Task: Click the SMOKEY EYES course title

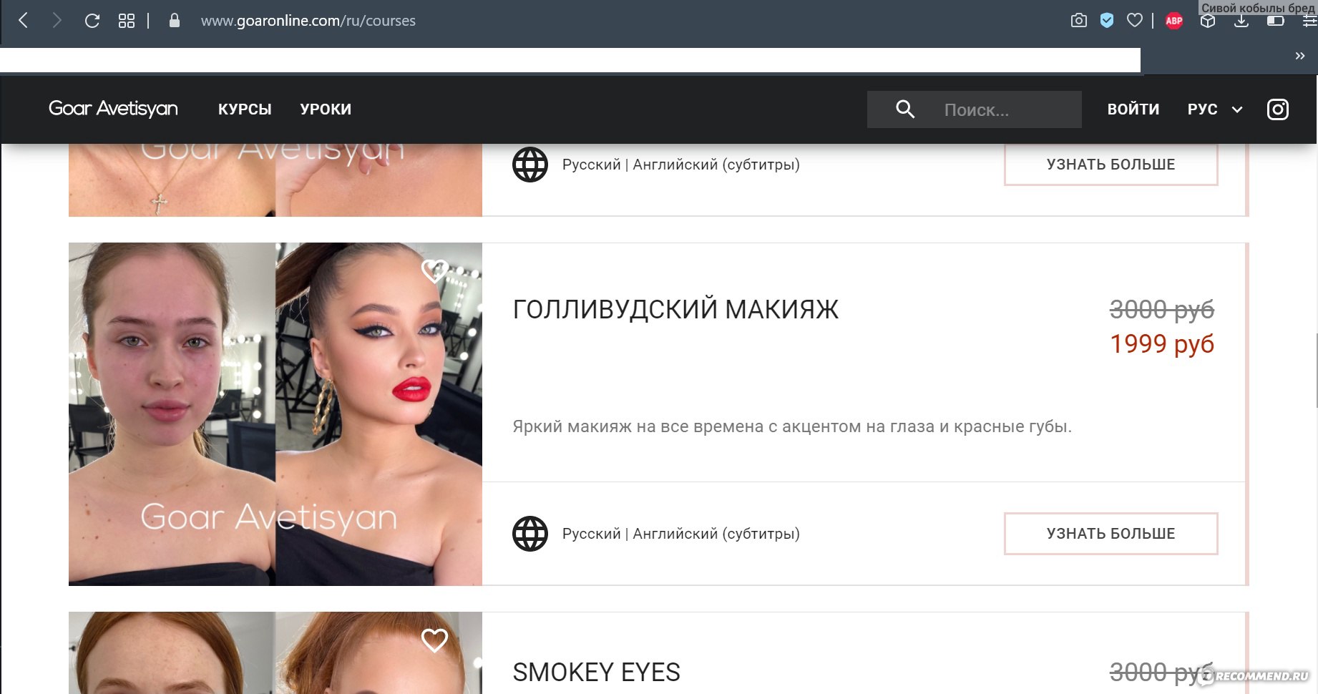Action: 596,673
